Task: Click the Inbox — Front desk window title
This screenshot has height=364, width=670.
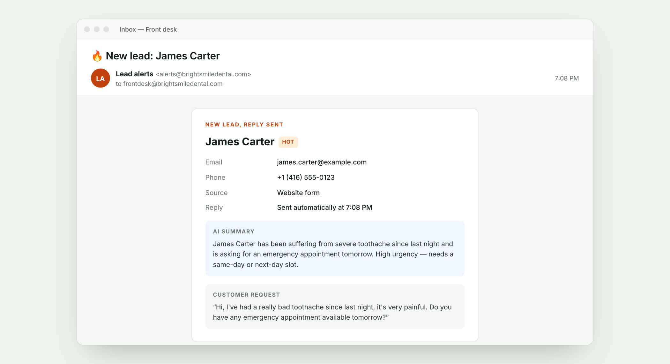Action: pos(148,29)
